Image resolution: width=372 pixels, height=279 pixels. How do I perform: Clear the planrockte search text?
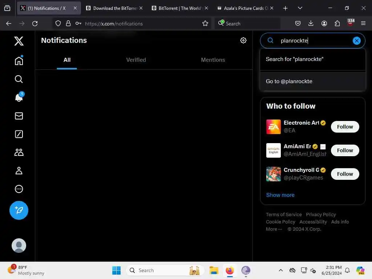[x=356, y=41]
